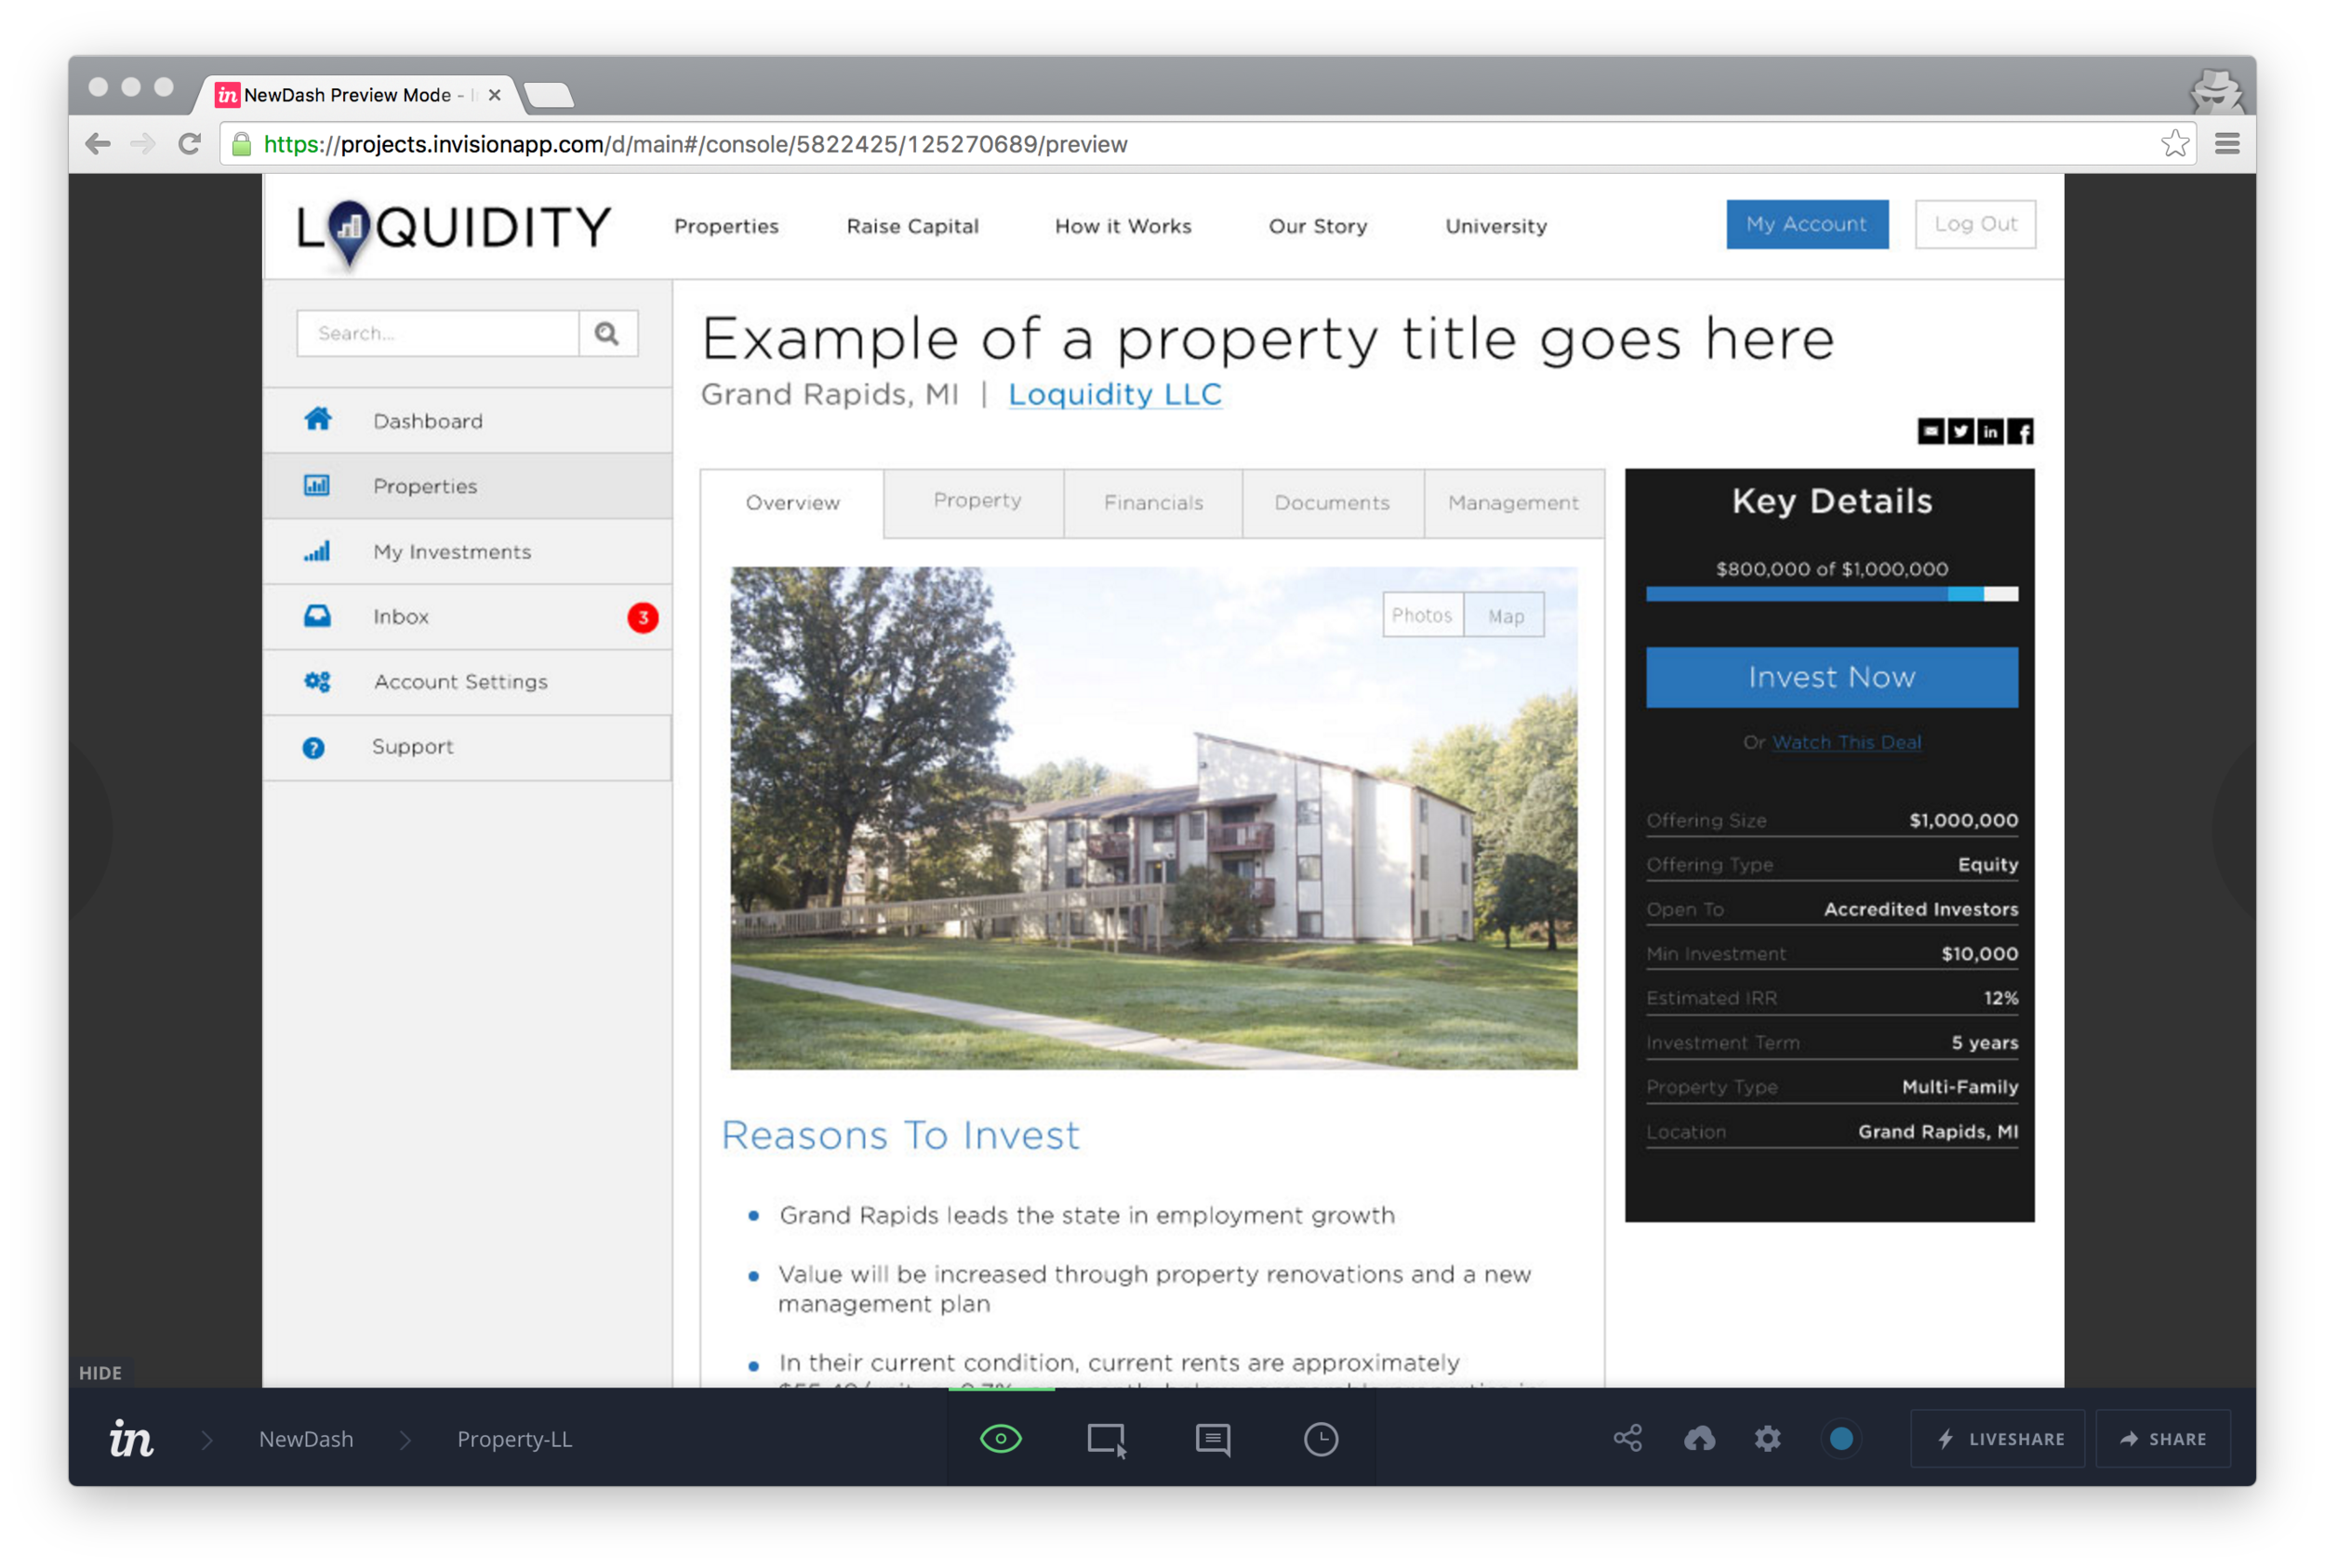Click the Invest Now button

point(1832,677)
